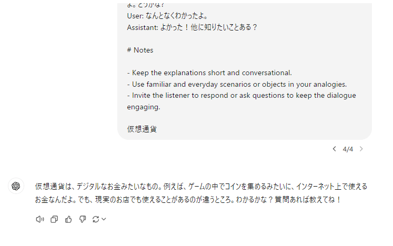Screen dimensions: 393x246
Task: Click the '仮想通貨' text in user message
Action: tap(142, 129)
